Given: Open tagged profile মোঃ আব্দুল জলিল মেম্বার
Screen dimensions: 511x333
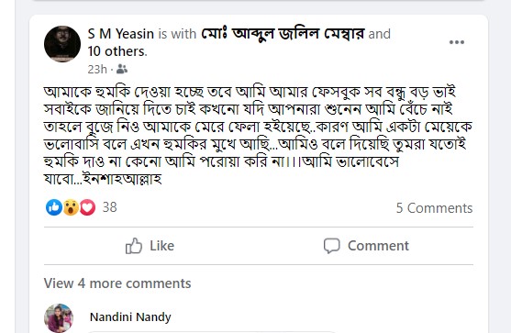Looking at the screenshot, I should tap(283, 34).
